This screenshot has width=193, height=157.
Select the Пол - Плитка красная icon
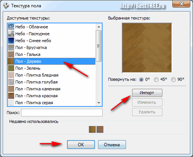click(x=11, y=96)
